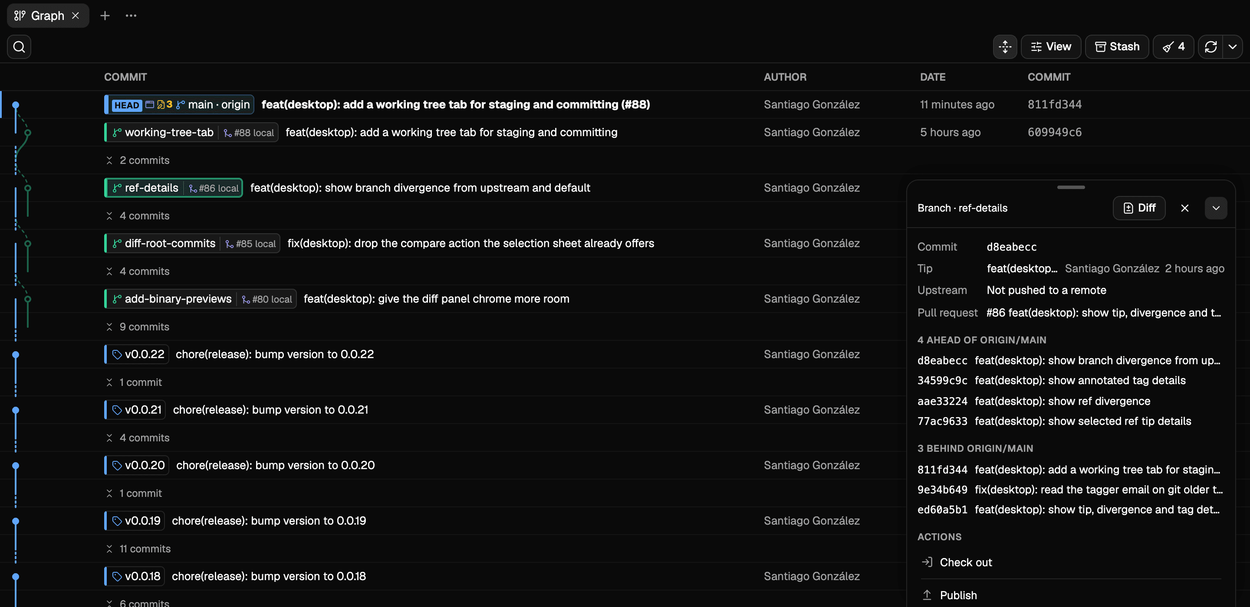
Task: Click the cleanup broom button showing 4
Action: click(1173, 46)
